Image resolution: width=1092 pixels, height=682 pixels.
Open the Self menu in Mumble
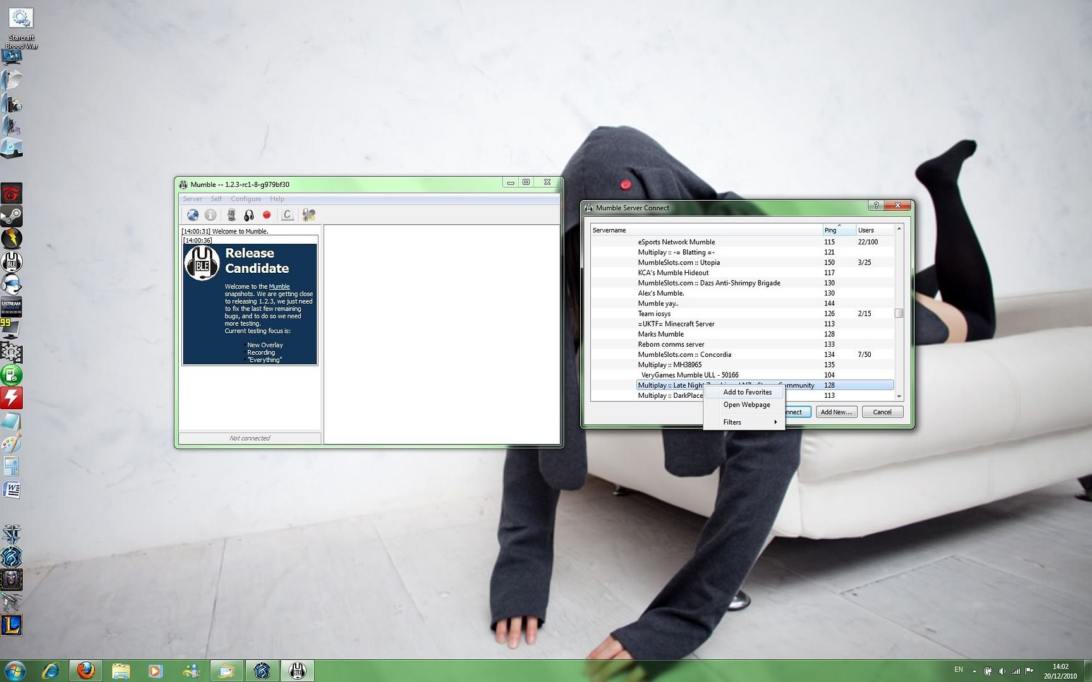point(216,199)
